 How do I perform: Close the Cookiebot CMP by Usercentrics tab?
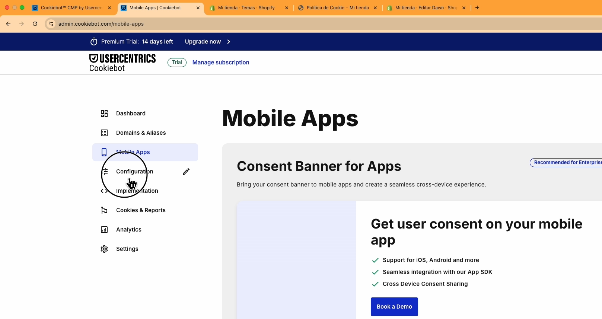coord(109,8)
